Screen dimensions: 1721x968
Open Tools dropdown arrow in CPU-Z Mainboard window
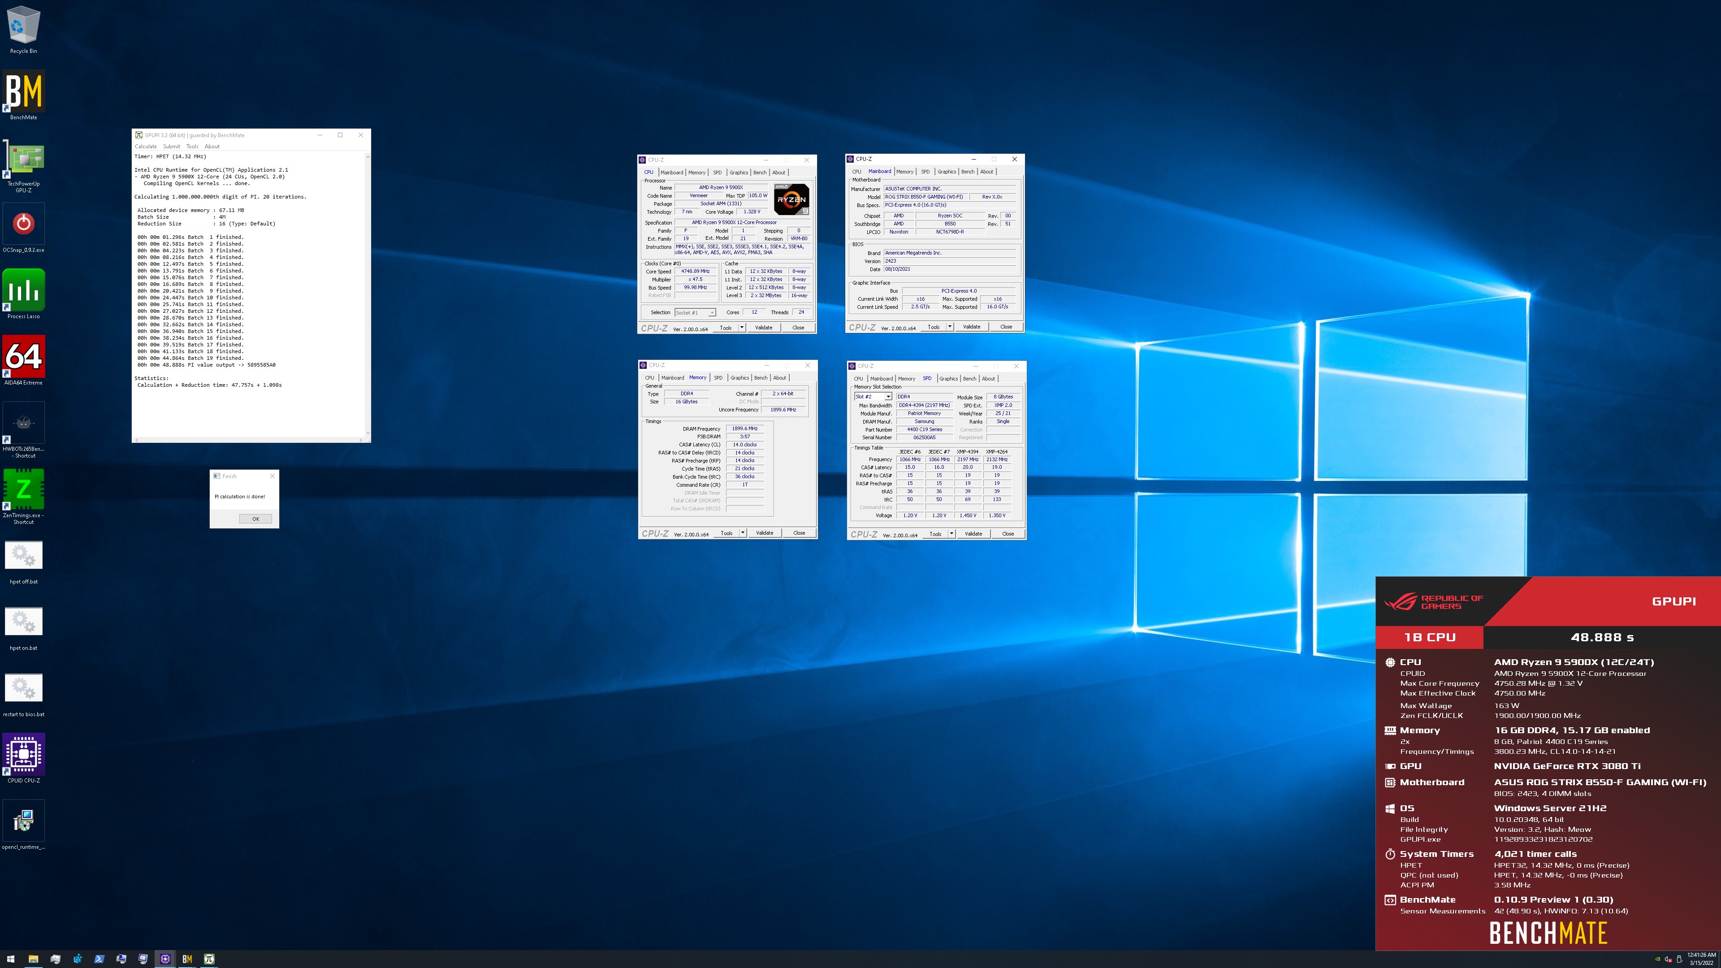pos(949,327)
